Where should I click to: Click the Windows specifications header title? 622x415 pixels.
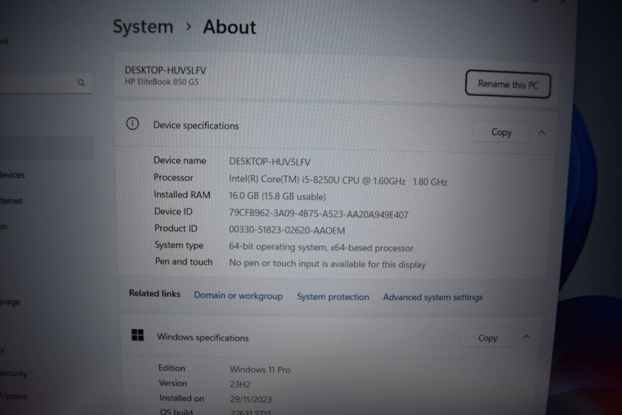203,337
